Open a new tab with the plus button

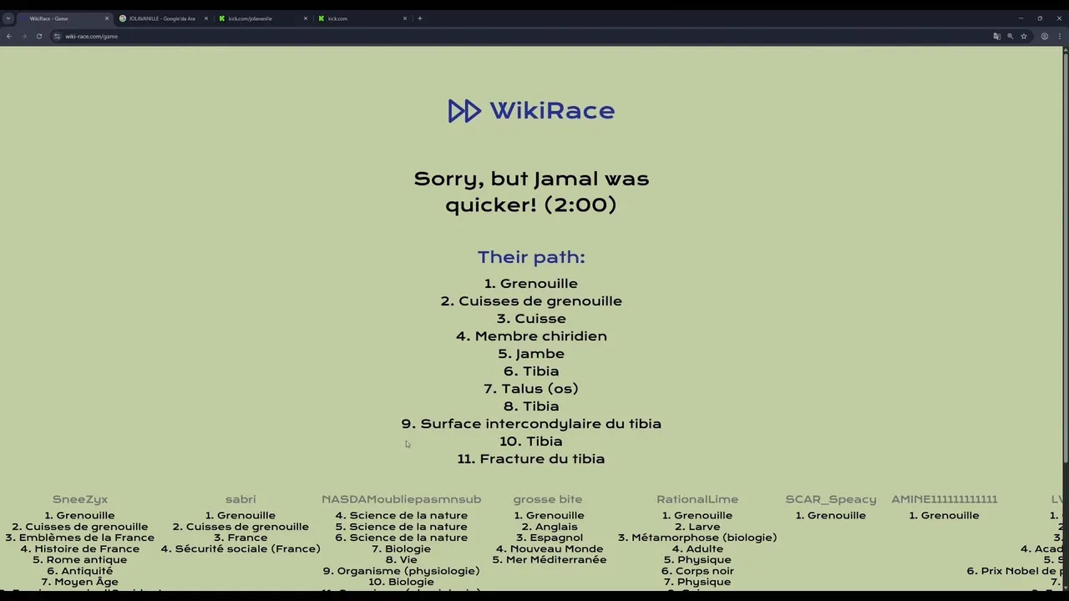(x=419, y=18)
